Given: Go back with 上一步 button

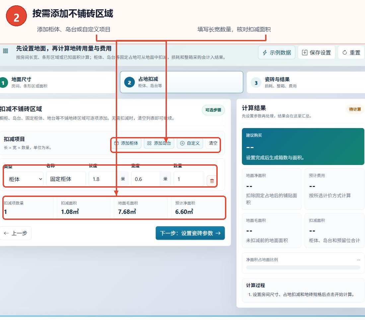Looking at the screenshot, I should (x=16, y=233).
